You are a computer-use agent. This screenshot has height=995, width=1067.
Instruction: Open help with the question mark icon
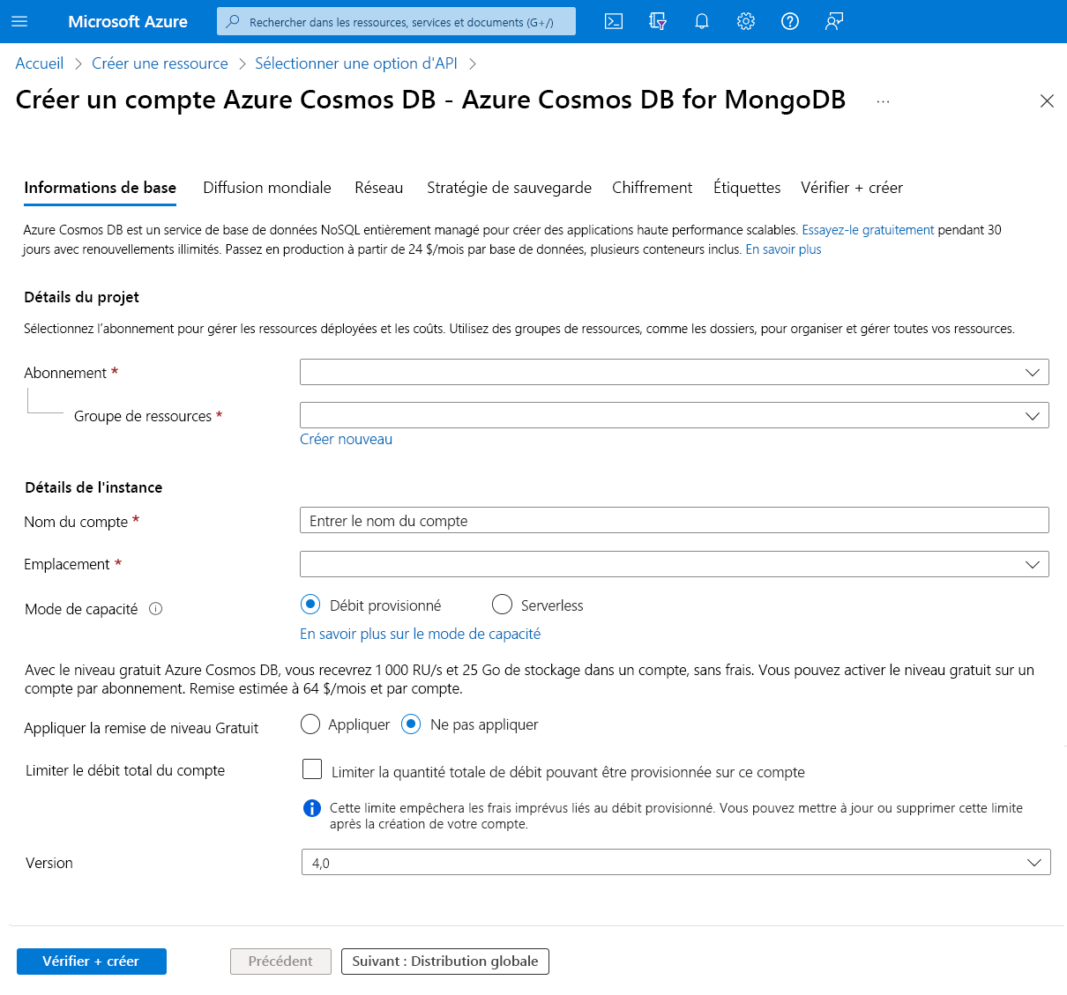click(790, 21)
